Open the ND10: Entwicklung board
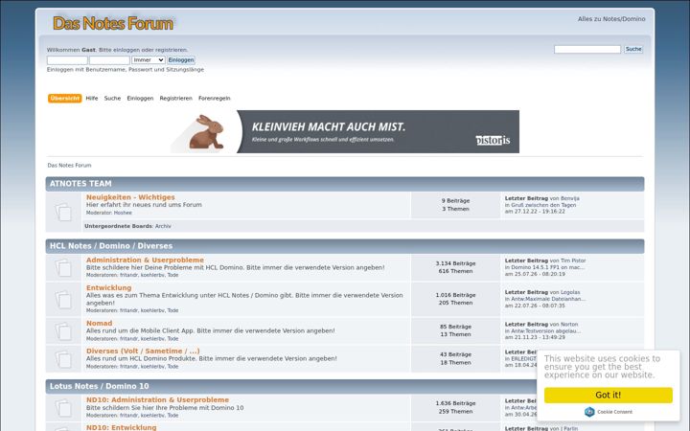690x431 pixels. pos(121,427)
